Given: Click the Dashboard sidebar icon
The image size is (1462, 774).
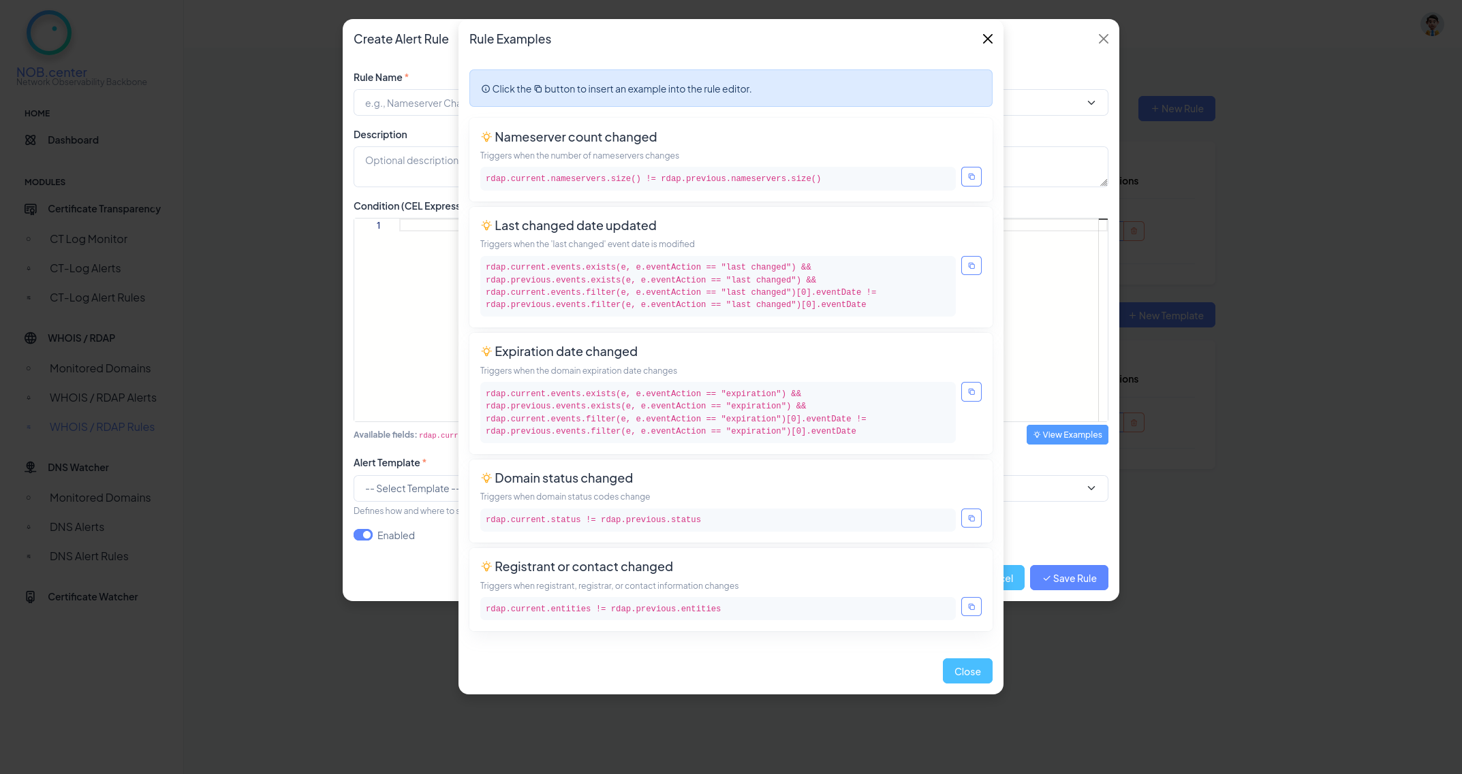Looking at the screenshot, I should coord(31,140).
